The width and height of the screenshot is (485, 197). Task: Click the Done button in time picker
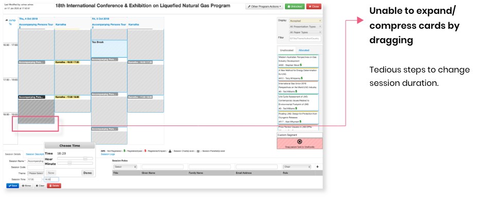87,173
